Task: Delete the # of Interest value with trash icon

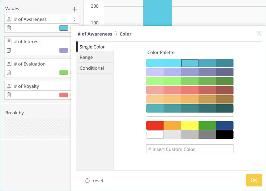Action: (9, 50)
